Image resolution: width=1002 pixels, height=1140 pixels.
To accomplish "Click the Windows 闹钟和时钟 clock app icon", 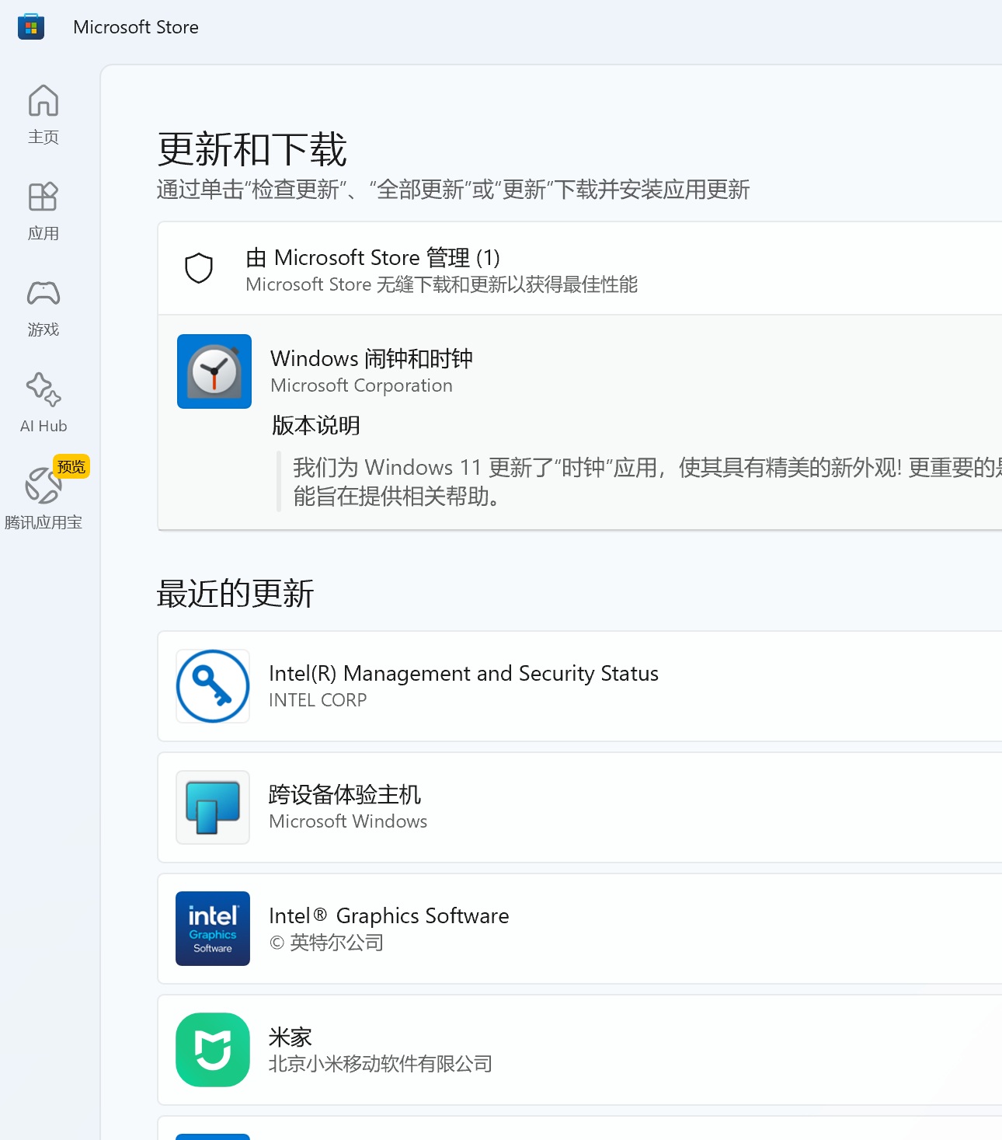I will pos(214,371).
